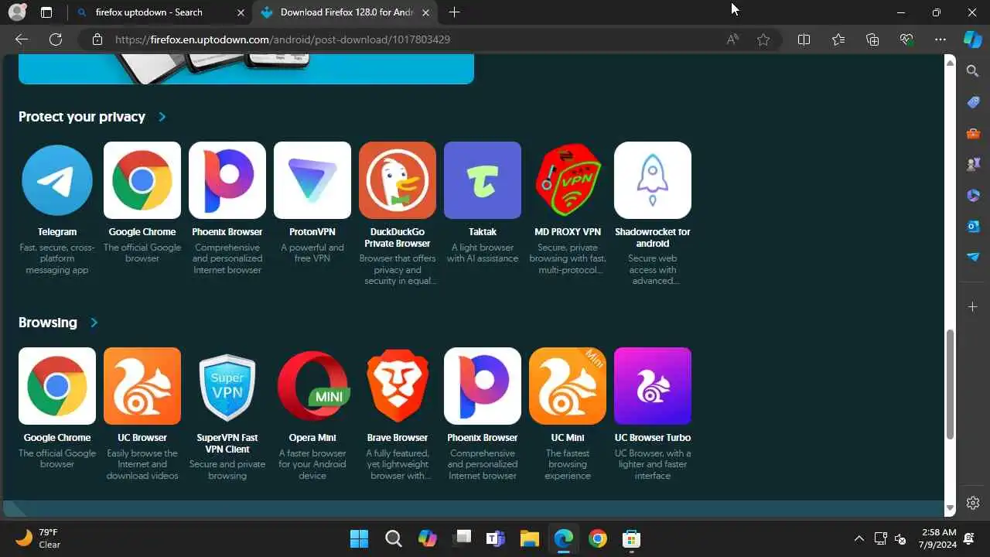This screenshot has height=557, width=990.
Task: Open Shadowrocket for android icon
Action: [653, 180]
